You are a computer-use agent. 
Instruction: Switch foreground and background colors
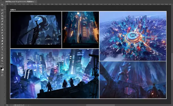(x=3, y=66)
